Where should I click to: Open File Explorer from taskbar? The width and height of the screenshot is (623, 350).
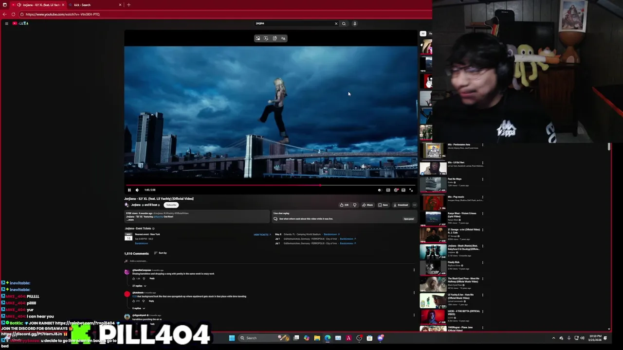(317, 338)
